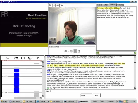
Task: Open the 2 Windows taskbar group
Action: pos(56,101)
